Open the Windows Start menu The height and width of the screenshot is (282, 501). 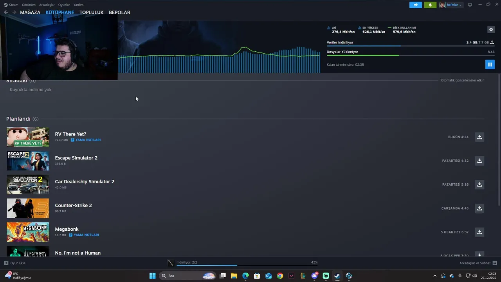coord(152,276)
